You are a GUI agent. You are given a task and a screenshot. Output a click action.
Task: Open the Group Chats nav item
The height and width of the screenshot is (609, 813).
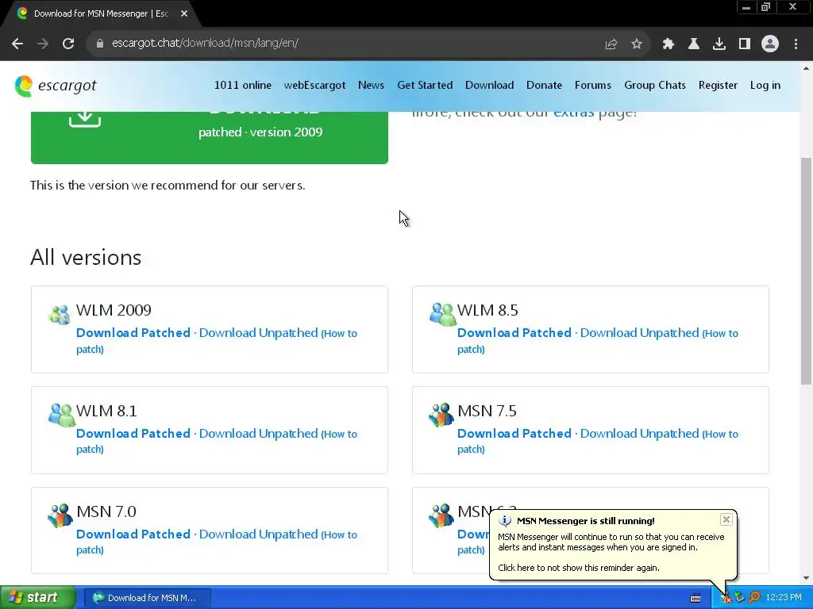click(x=655, y=86)
